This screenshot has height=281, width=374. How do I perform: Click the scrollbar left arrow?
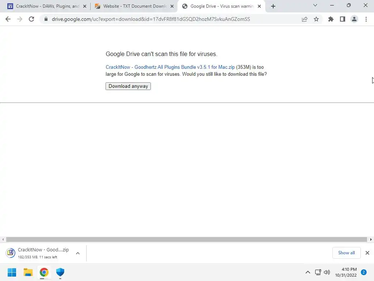[x=3, y=239]
